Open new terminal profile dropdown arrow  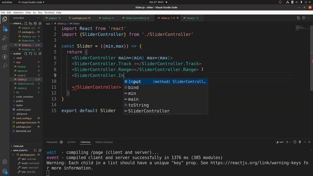click(290, 142)
